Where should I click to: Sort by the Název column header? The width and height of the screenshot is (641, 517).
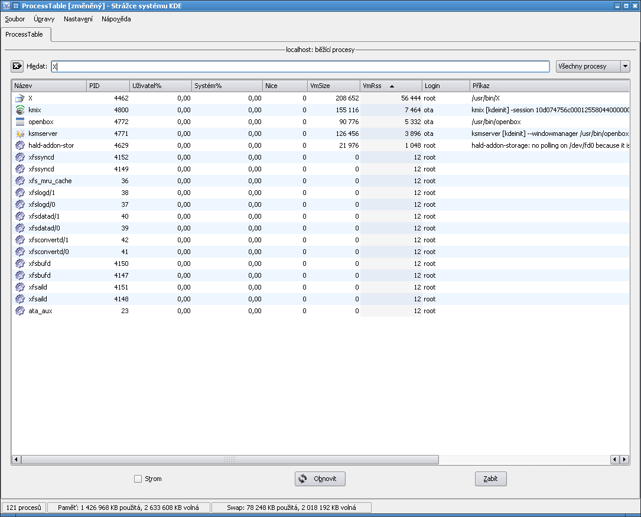[49, 86]
